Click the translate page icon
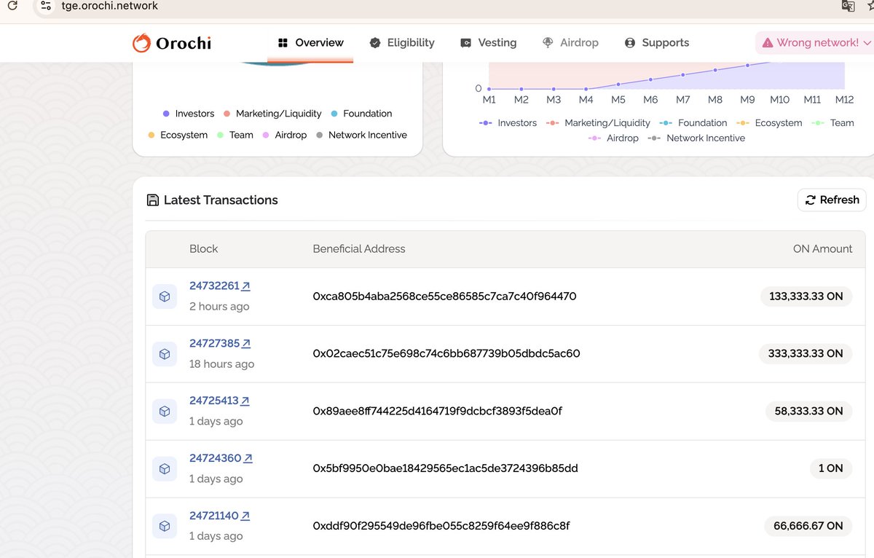The height and width of the screenshot is (558, 874). pos(848,6)
